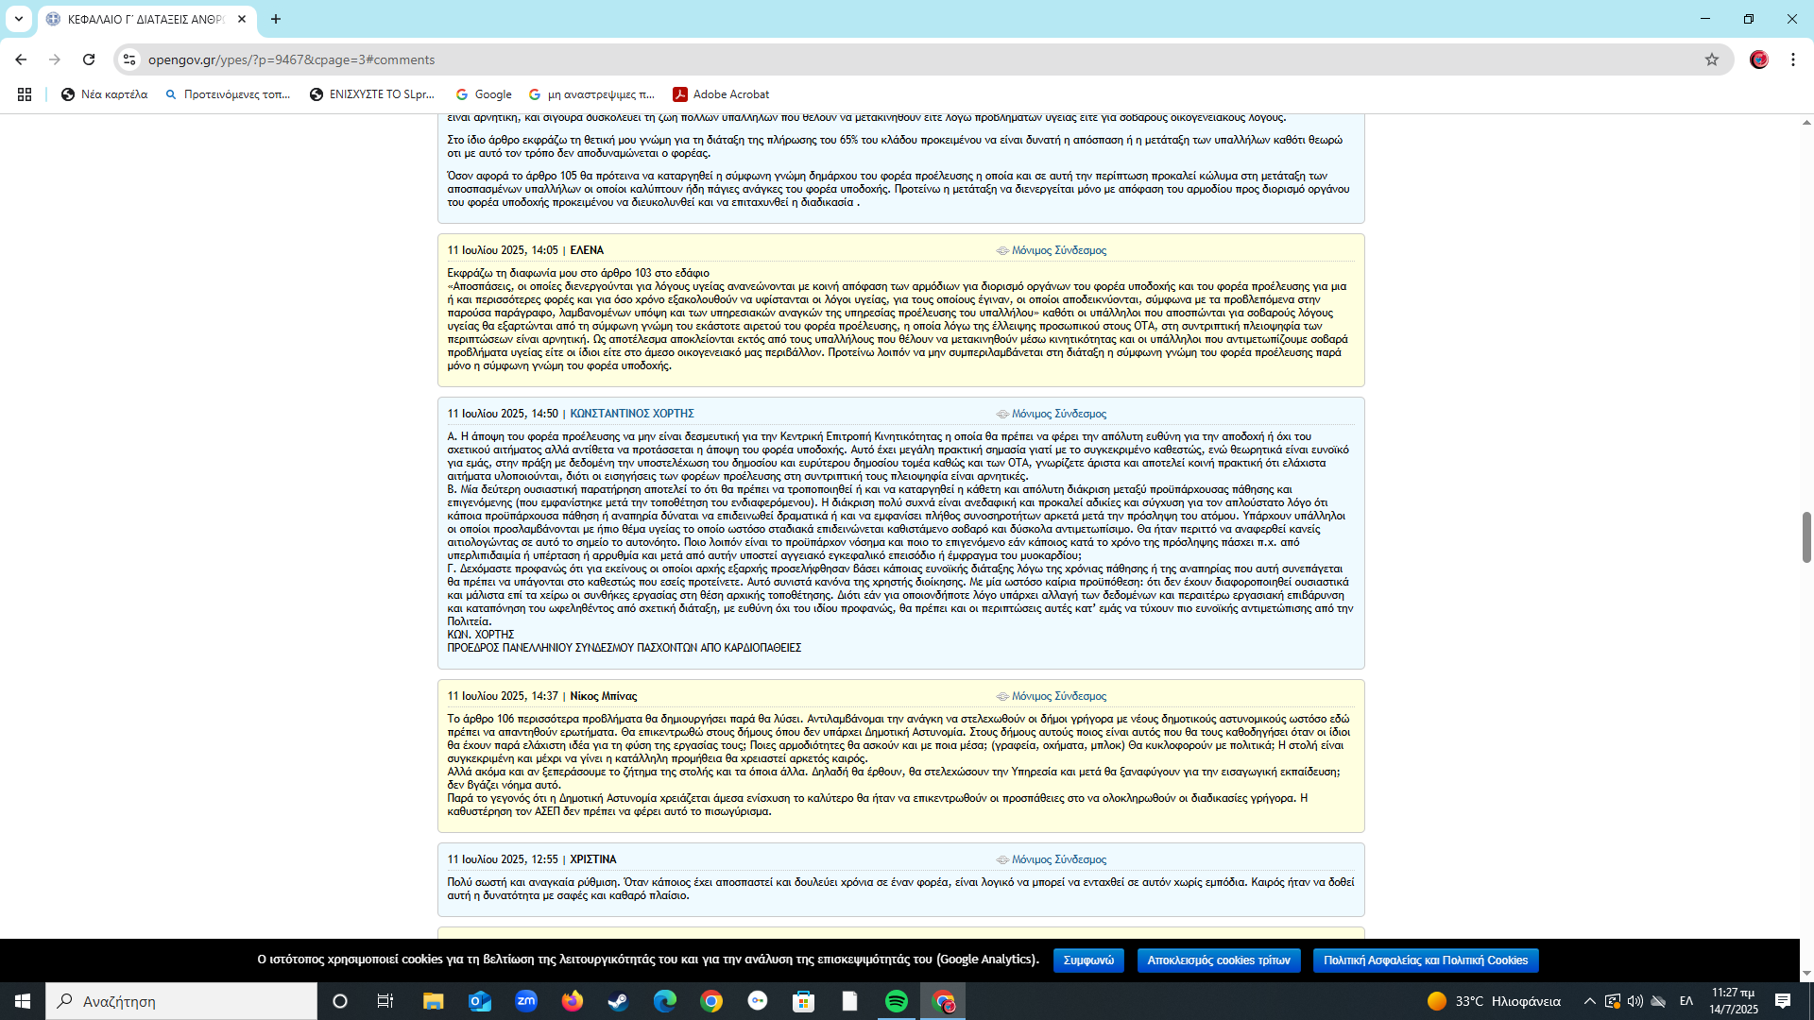Click the author name ΚΩΝΣΤΑΝΤΙΝΟΣ ΧΟΡΤΗΣ
Viewport: 1814px width, 1020px height.
point(632,414)
